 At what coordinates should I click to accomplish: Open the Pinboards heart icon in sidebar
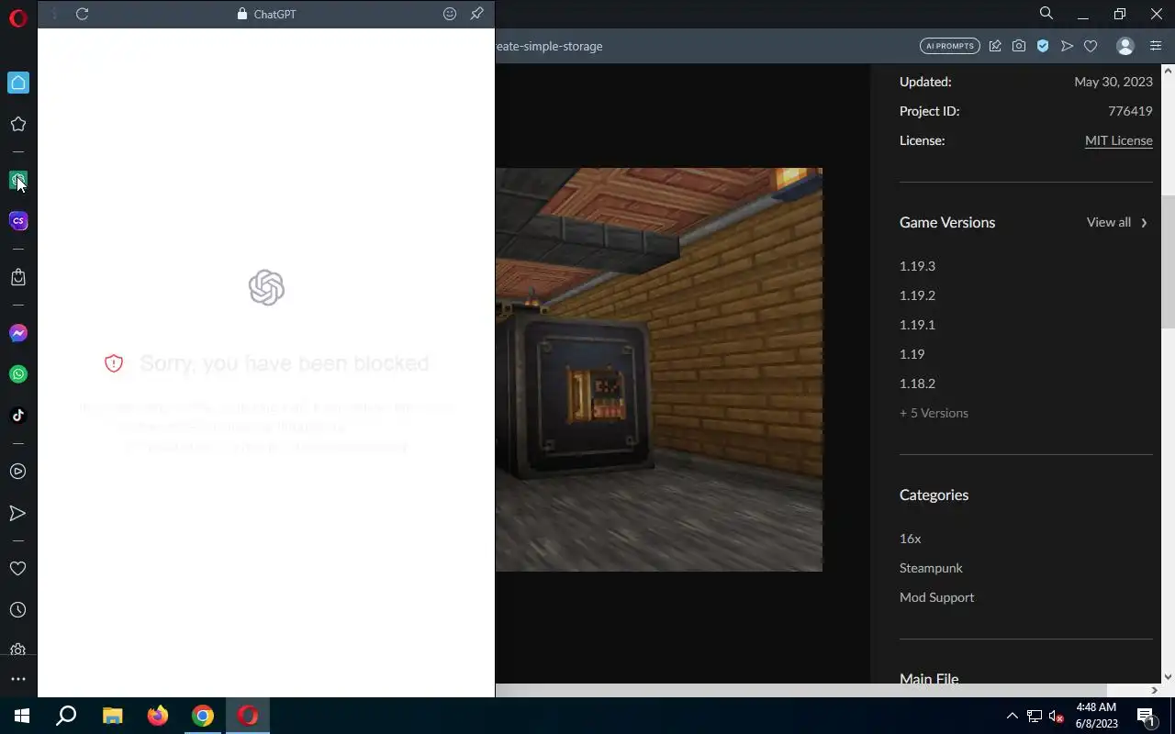(18, 569)
